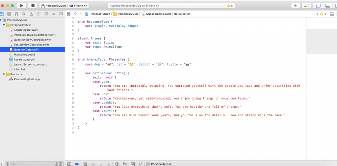
Task: Click No Selection in jump bar
Action: (182, 14)
